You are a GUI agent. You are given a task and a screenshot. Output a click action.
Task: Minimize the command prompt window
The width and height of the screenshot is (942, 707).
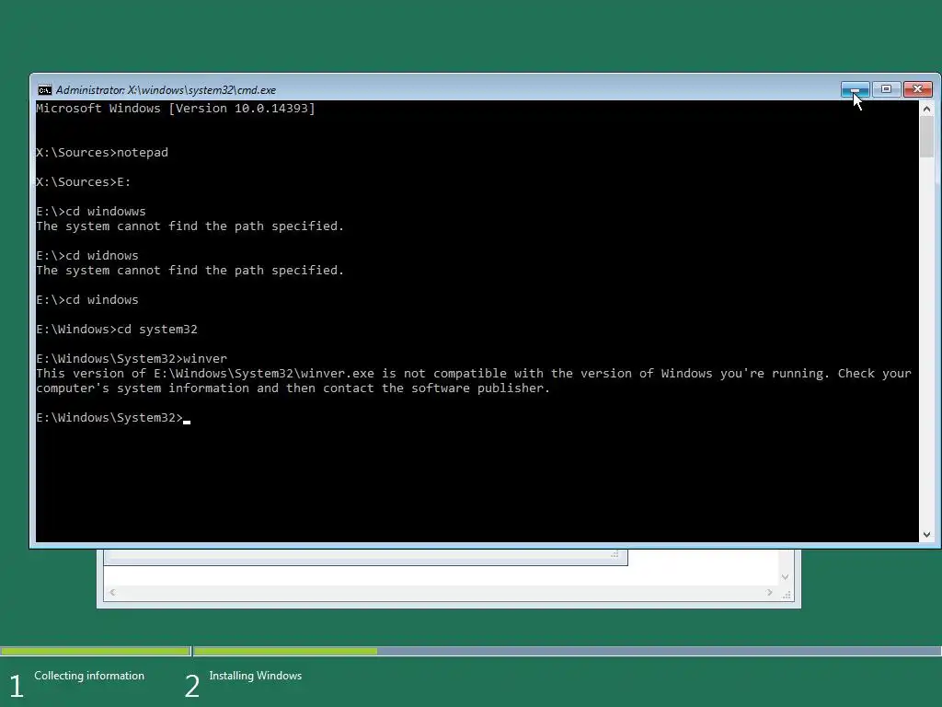point(856,89)
